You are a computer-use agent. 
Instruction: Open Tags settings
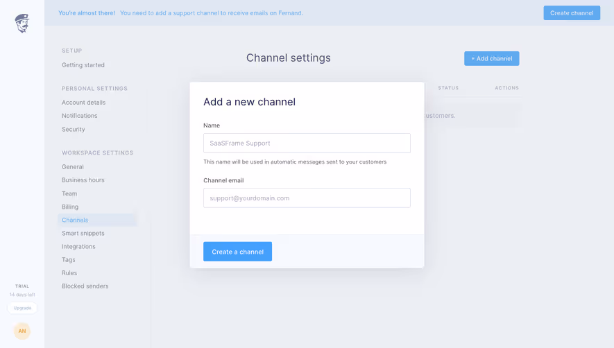[x=68, y=259]
